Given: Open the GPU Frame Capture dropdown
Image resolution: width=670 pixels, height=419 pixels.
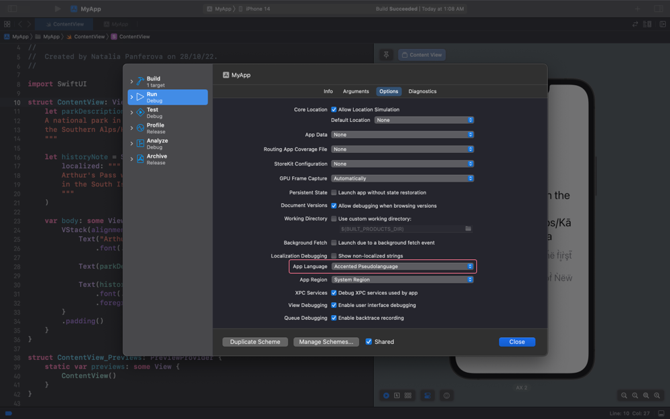Looking at the screenshot, I should pos(403,178).
